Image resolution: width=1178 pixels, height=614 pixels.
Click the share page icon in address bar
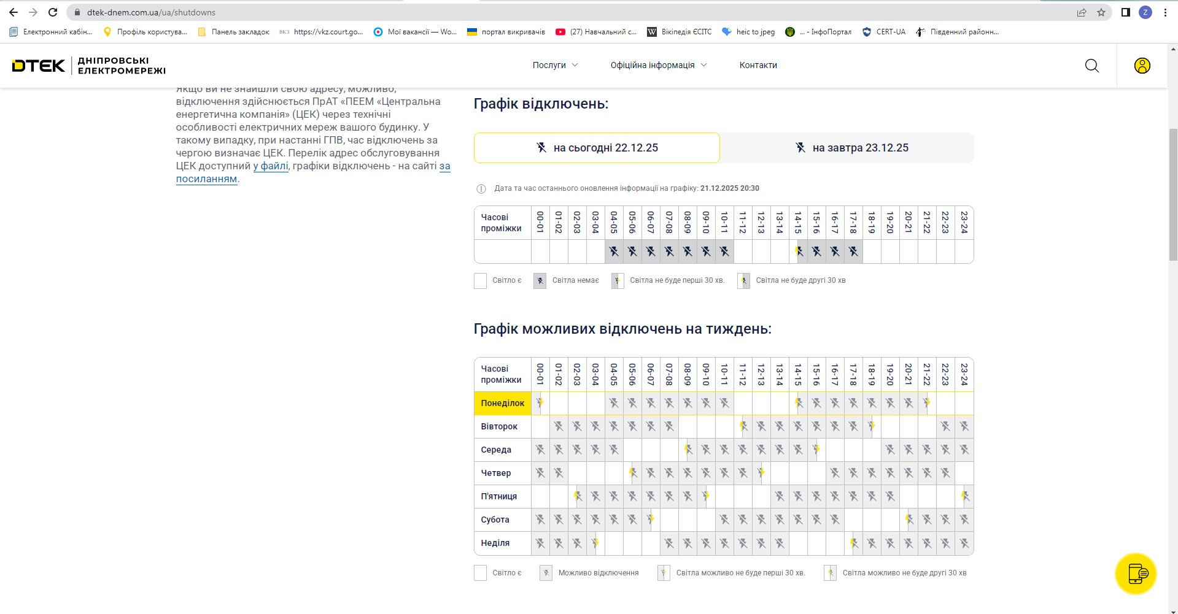click(1081, 12)
